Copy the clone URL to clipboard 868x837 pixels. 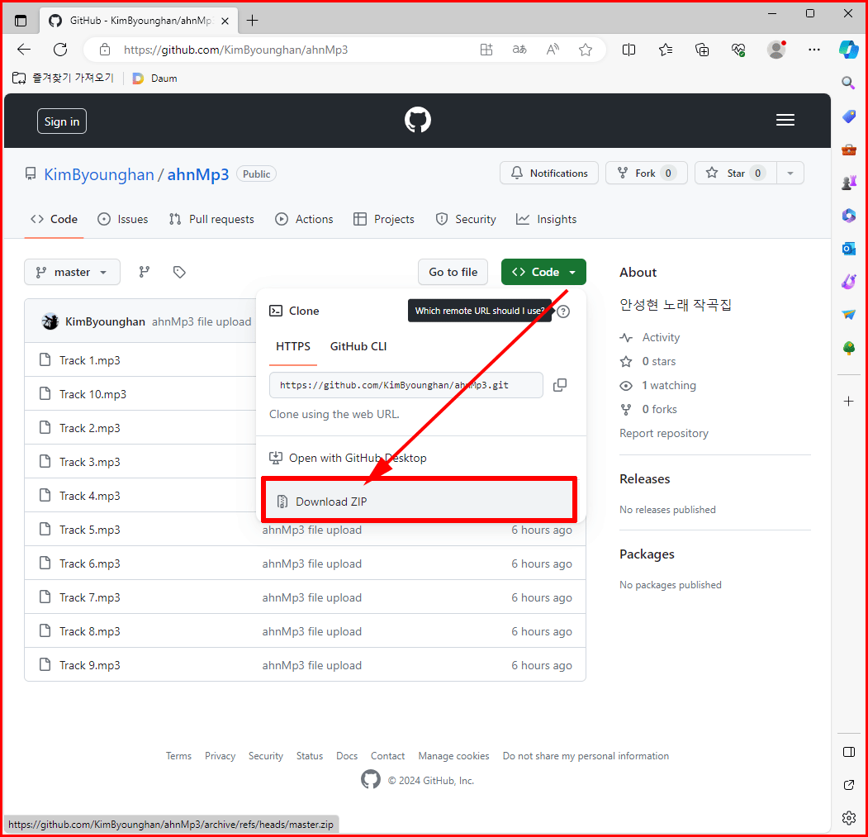point(560,385)
